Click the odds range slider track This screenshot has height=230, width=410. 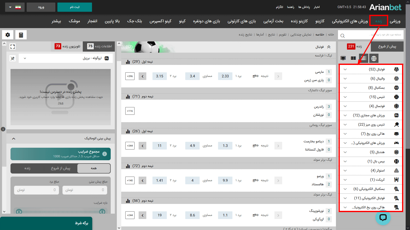pyautogui.click(x=60, y=212)
